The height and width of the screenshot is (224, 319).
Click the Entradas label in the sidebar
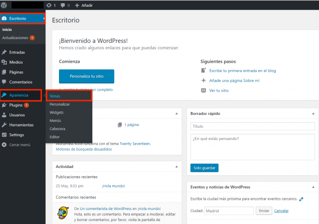pos(17,52)
